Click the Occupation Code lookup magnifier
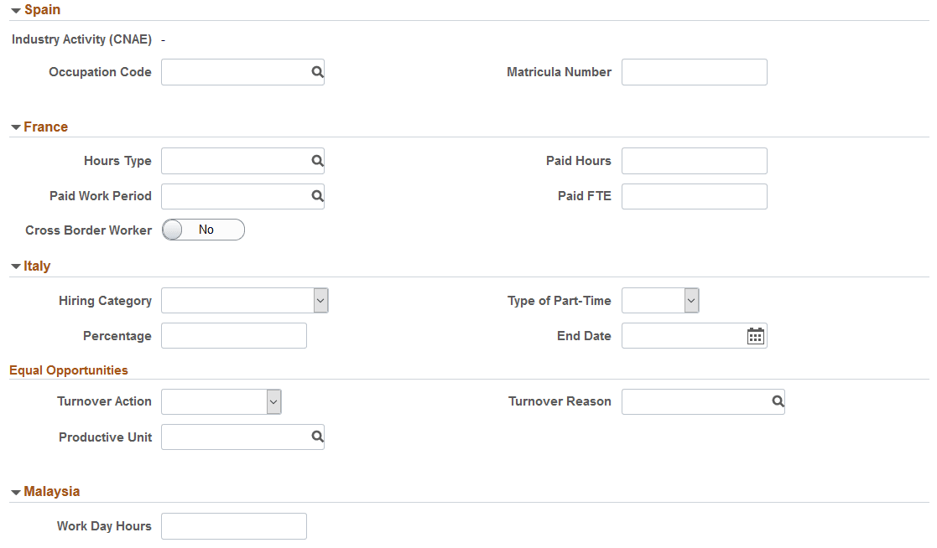Screen dimensions: 937x548 point(317,72)
